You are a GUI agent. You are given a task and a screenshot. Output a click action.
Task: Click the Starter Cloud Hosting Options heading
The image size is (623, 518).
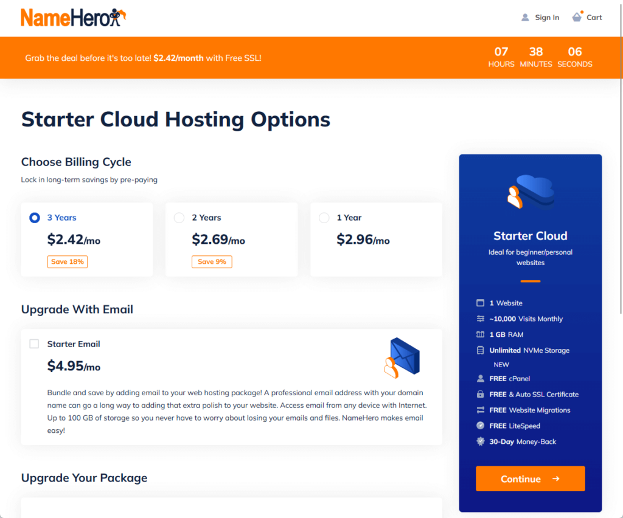pos(176,120)
